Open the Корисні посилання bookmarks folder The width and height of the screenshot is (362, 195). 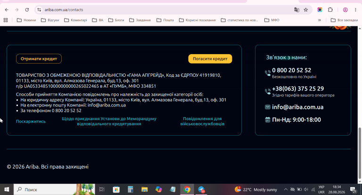point(197,20)
